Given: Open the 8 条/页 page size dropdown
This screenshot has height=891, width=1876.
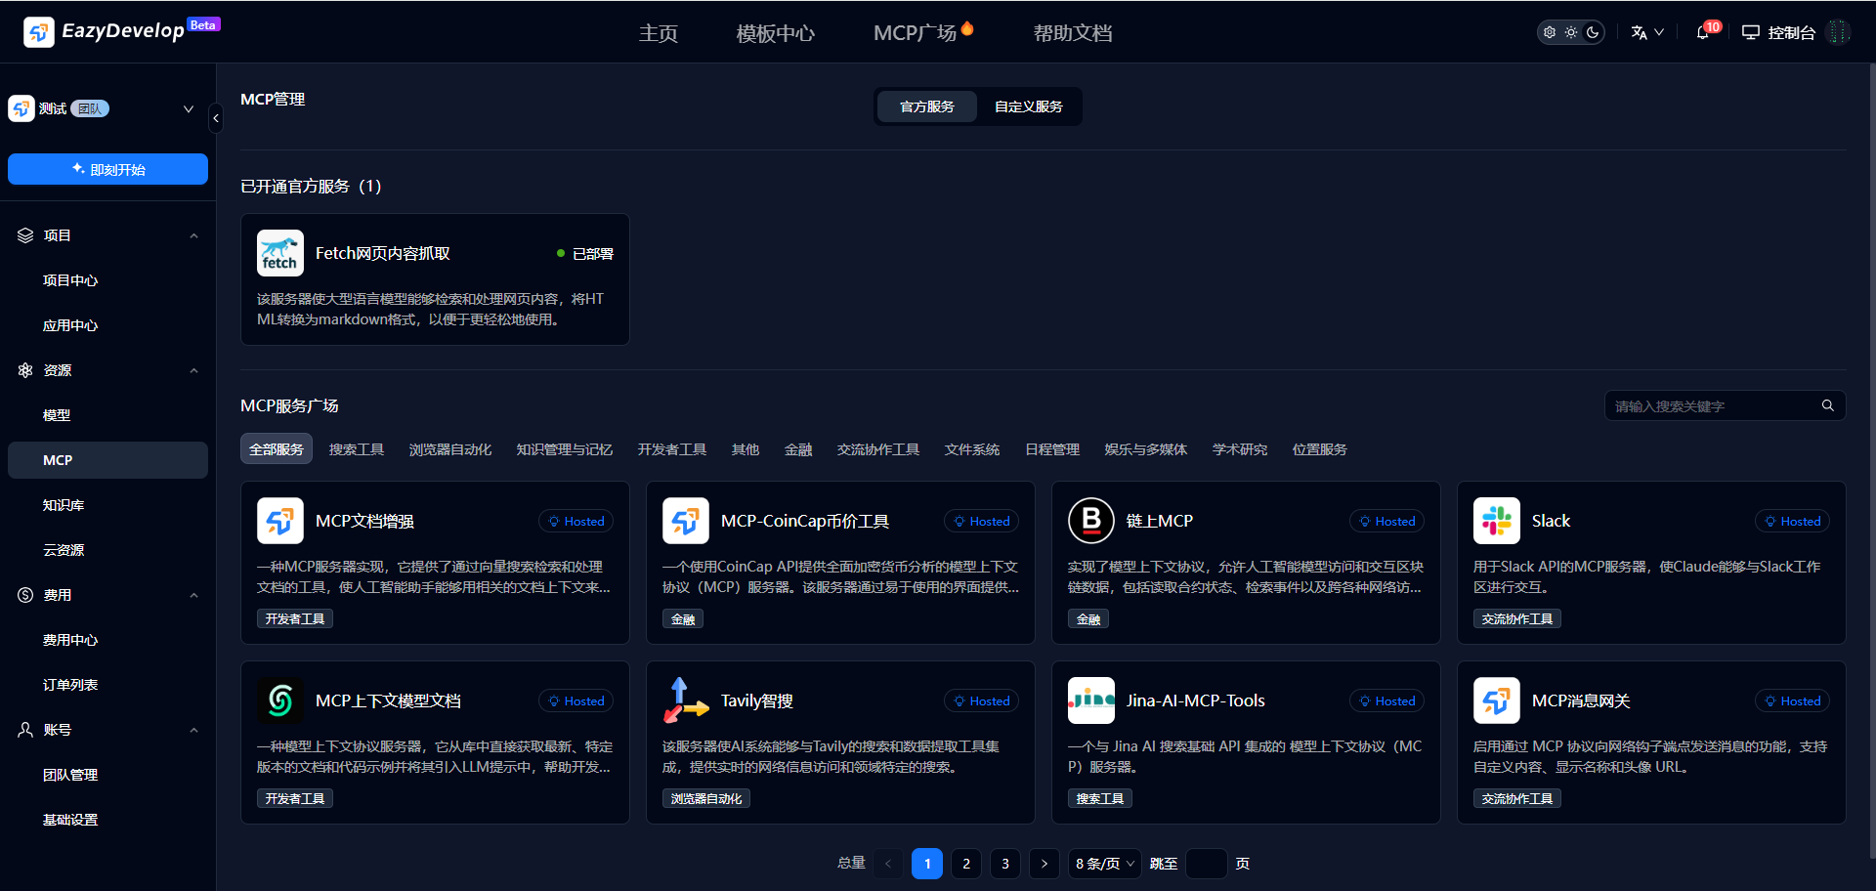Looking at the screenshot, I should tap(1104, 864).
